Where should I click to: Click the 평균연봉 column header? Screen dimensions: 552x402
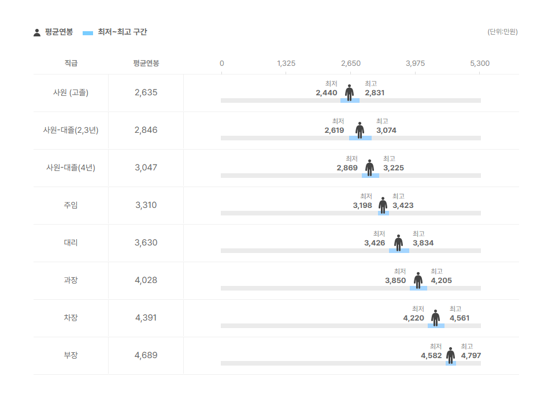146,64
